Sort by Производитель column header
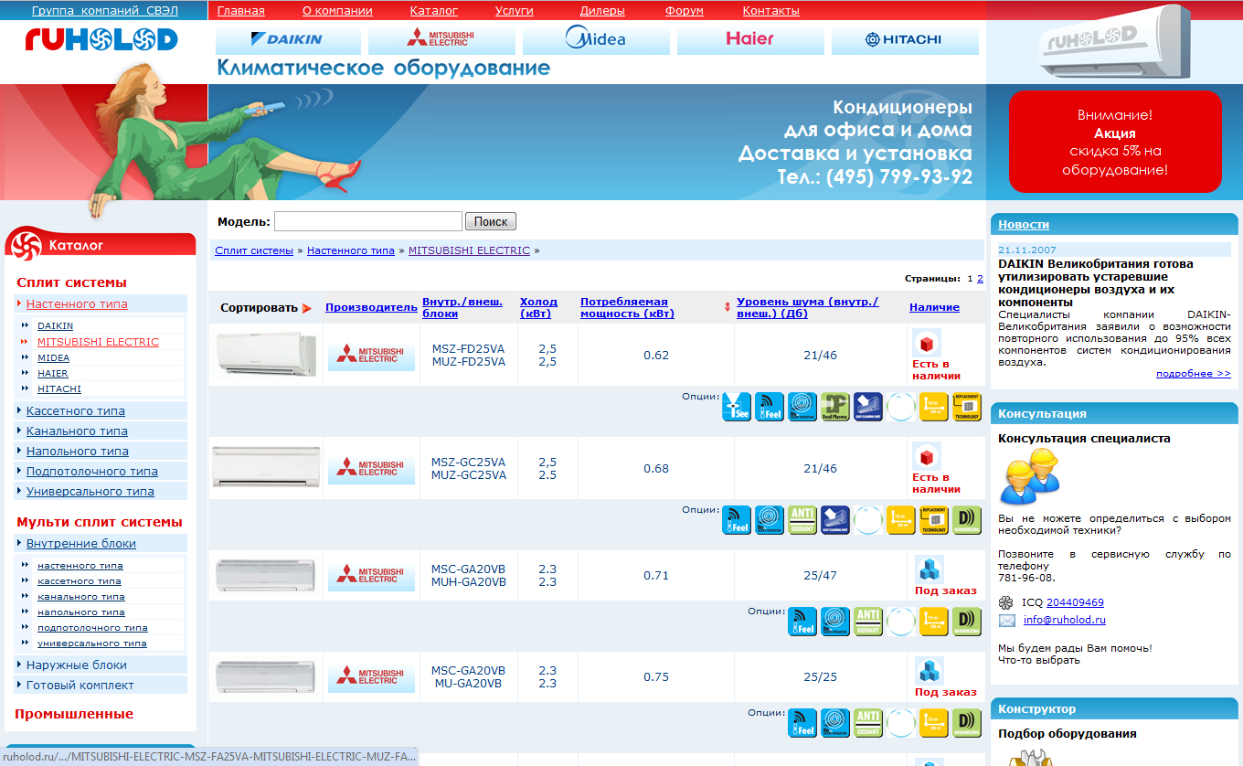The width and height of the screenshot is (1243, 766). (371, 308)
